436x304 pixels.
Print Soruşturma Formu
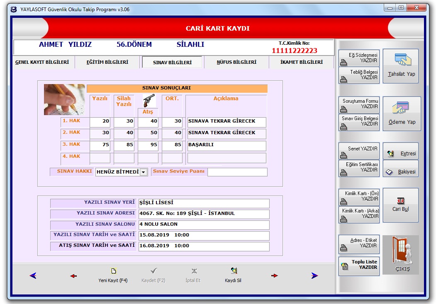359,105
